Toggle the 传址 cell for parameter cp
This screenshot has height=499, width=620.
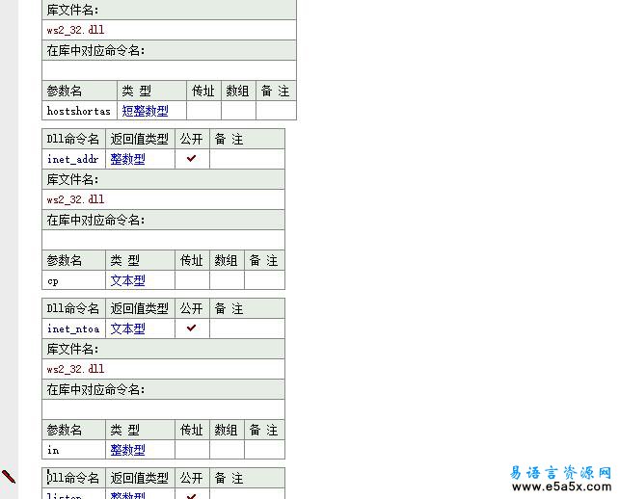click(192, 280)
